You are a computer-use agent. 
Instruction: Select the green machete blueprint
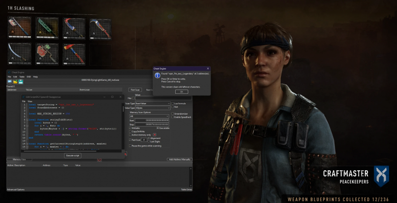pyautogui.click(x=47, y=28)
